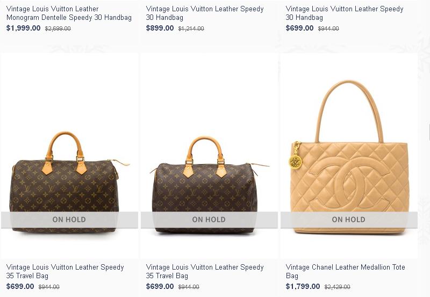This screenshot has width=430, height=297.
Task: Open the Speedy 30 Handbag title priced $699.00
Action: [x=345, y=13]
